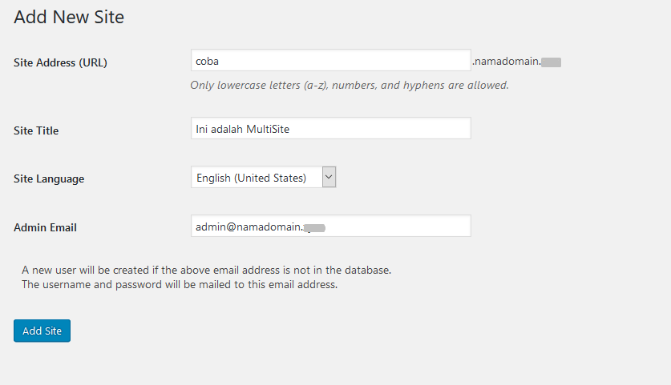
Task: Click the username and password mailed note
Action: (x=180, y=284)
